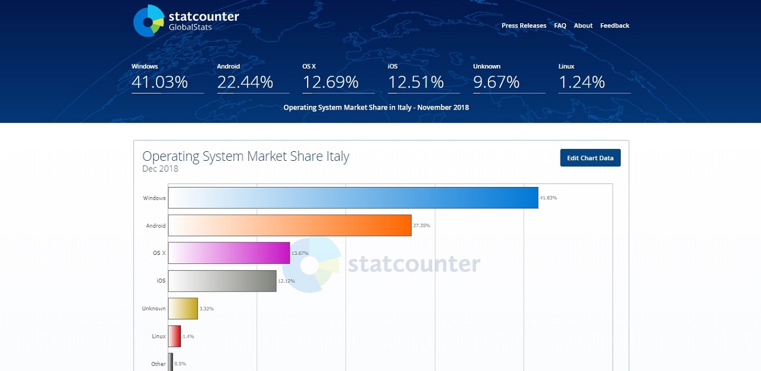Open the Feedback link
The width and height of the screenshot is (761, 371).
(x=615, y=26)
